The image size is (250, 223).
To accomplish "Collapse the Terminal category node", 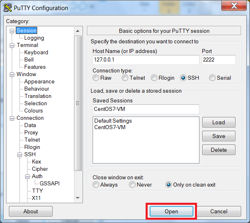I will click(x=12, y=45).
